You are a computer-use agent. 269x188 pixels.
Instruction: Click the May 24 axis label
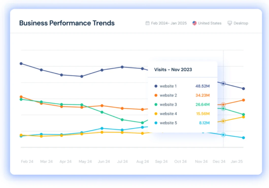tap(85, 162)
